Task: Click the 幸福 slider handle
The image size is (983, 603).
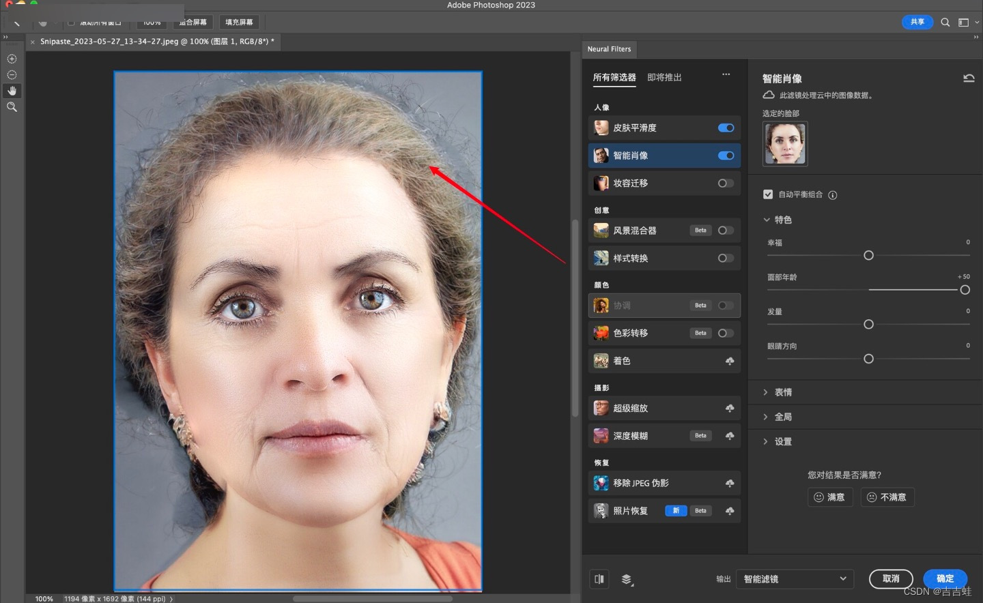Action: (868, 255)
